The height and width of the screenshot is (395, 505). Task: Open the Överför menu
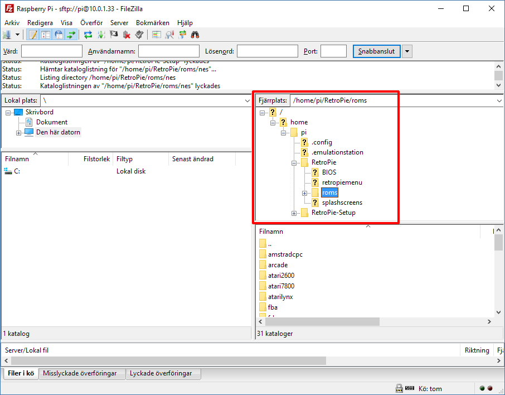click(x=91, y=22)
